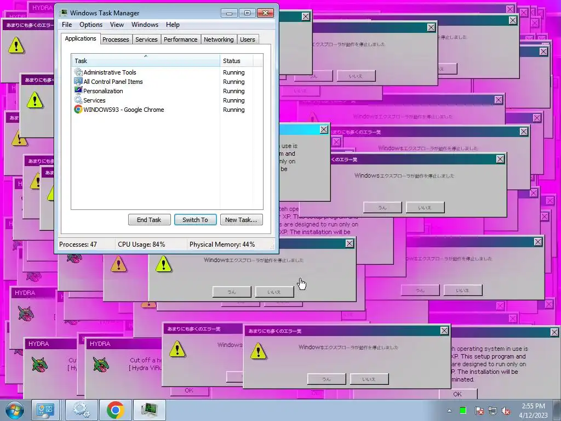Screen dimensions: 561x421
Task: Switch to the Users tab
Action: (x=248, y=39)
